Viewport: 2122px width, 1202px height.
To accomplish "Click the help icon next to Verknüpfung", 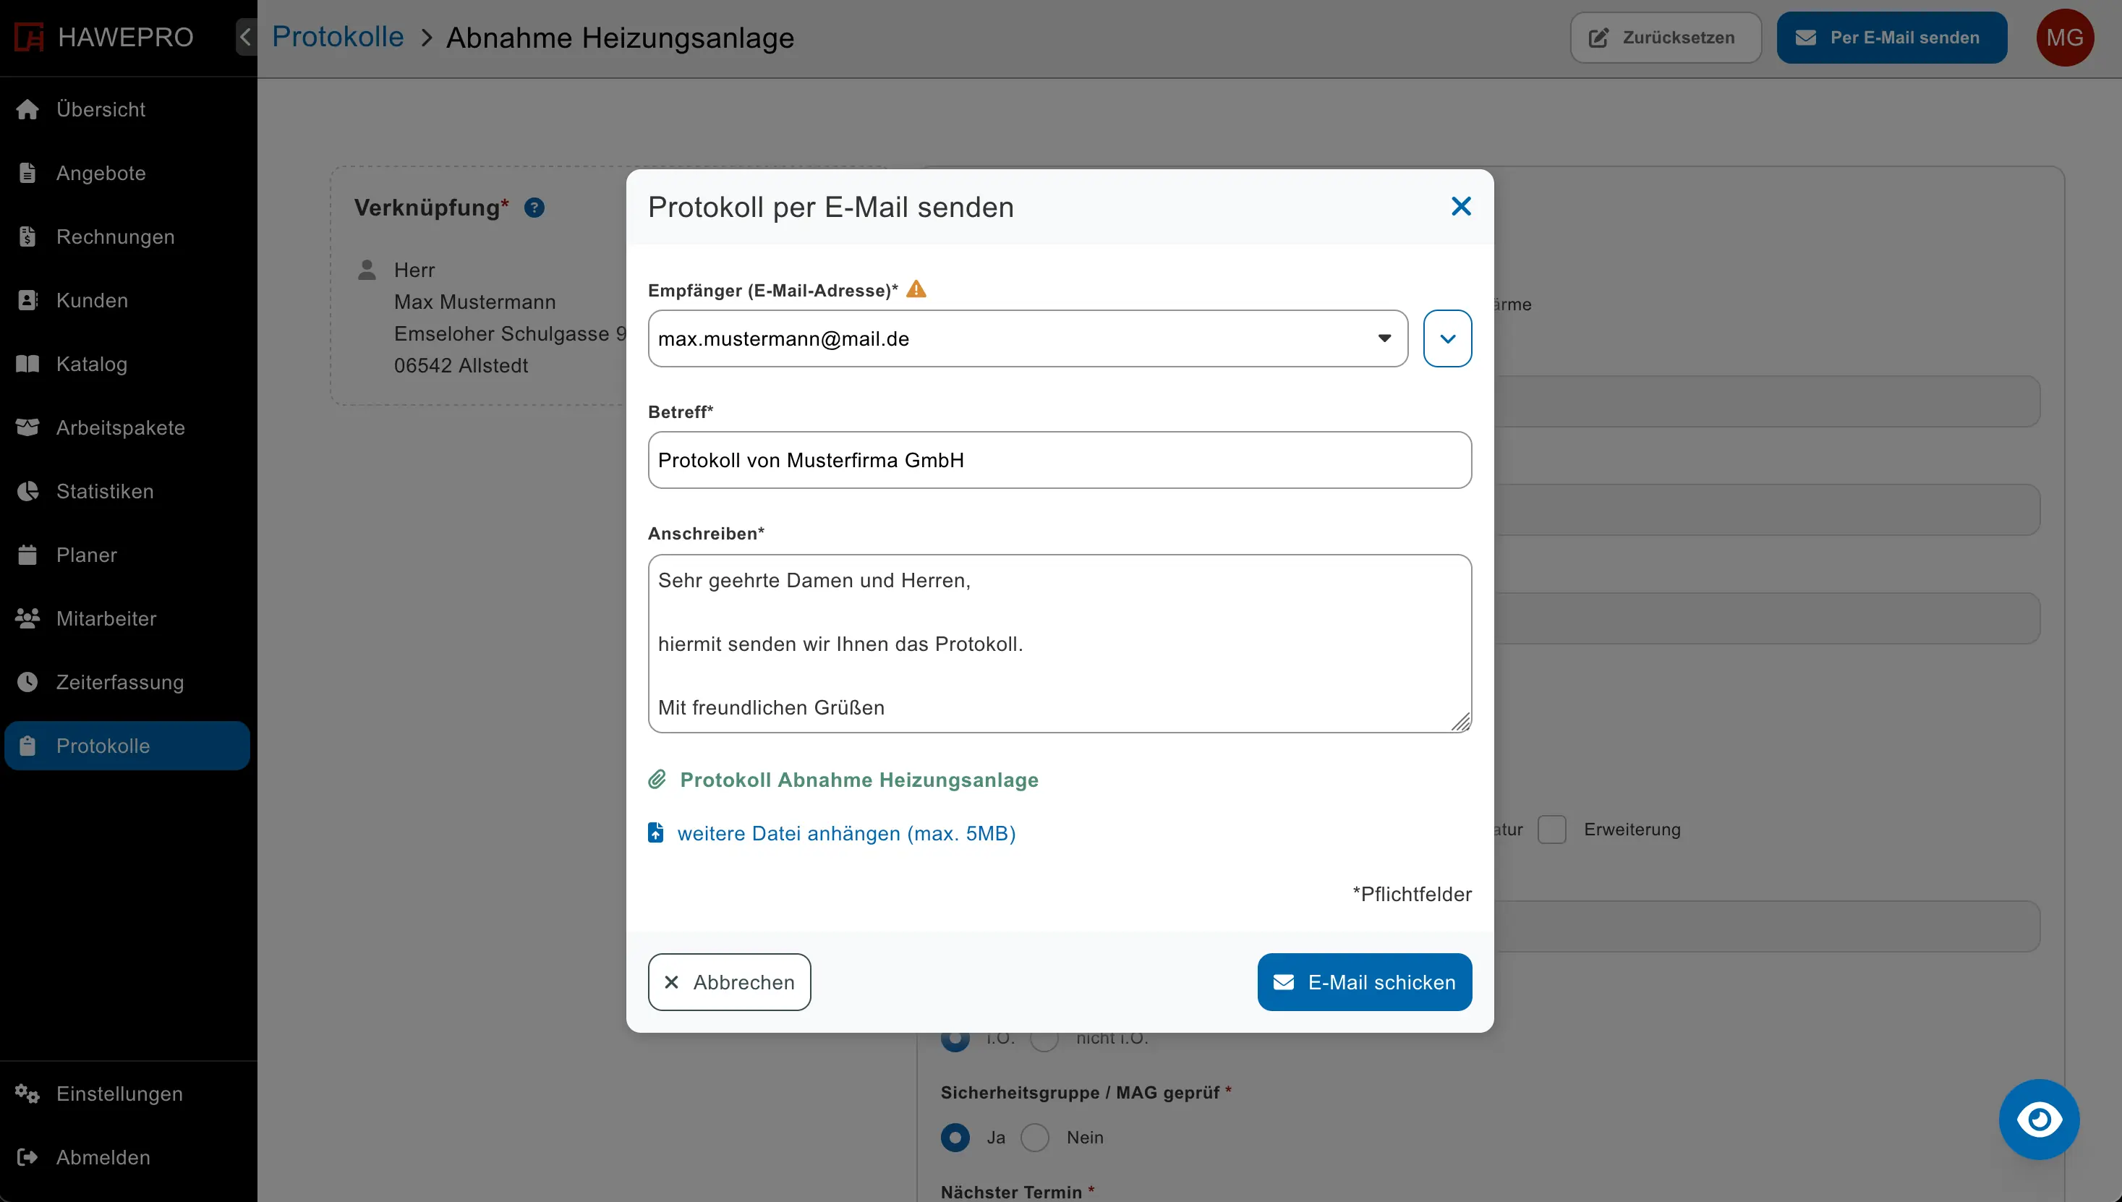I will point(534,208).
